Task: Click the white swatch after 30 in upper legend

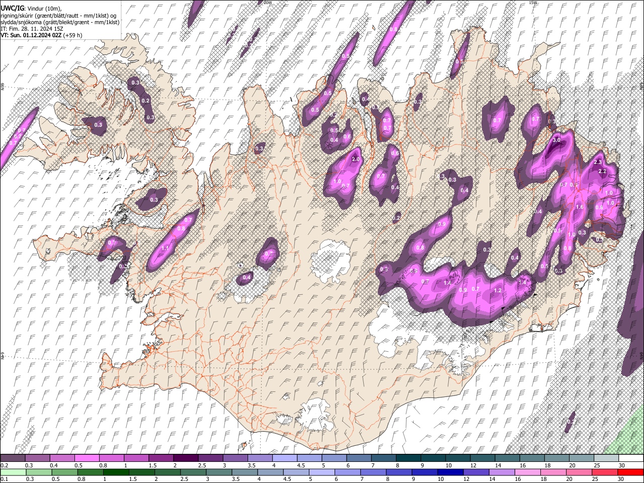Action: click(631, 458)
